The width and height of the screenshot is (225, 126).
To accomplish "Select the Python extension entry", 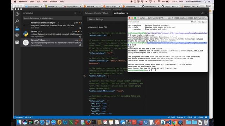I will [x=52, y=34].
